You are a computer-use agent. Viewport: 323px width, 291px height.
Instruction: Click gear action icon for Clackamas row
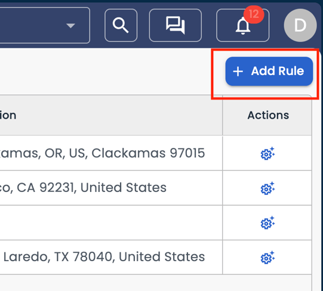pos(267,153)
